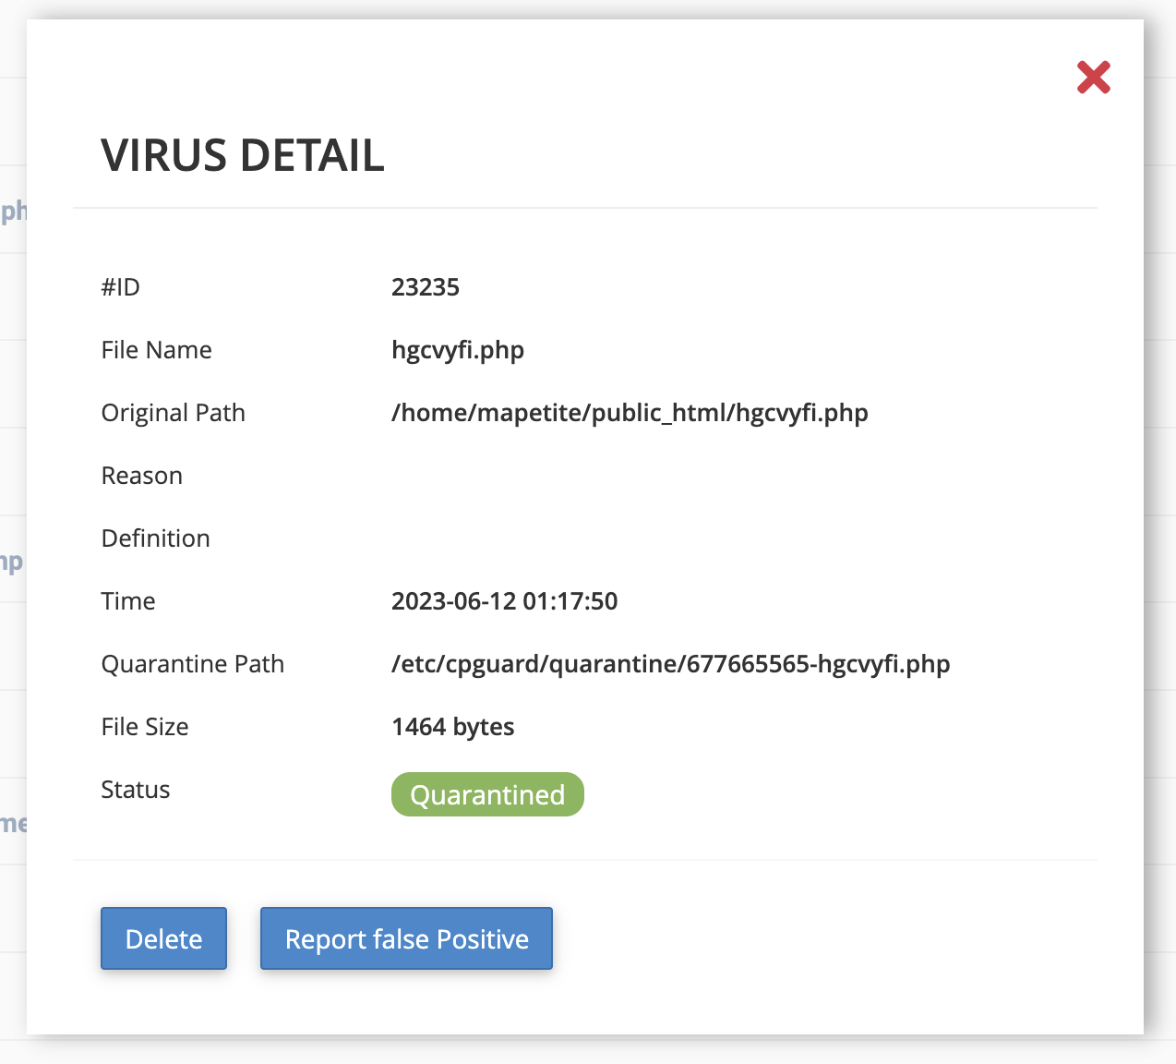This screenshot has width=1176, height=1064.
Task: Click the original path /home/mapetite/public_html/hgcvyfi.php
Action: click(629, 413)
